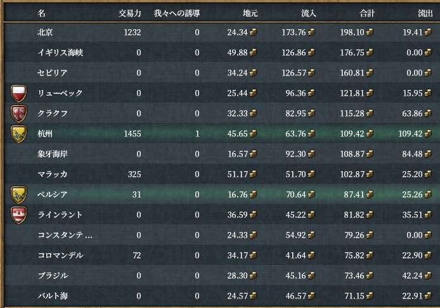Sort the list by 交易力 column
Screen dimensions: 440x308
[130, 13]
